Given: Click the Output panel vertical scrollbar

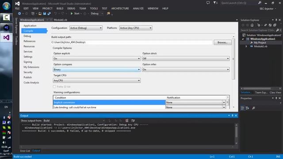Looking at the screenshot, I should (236, 134).
